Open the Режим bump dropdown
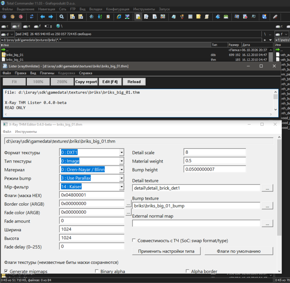Image resolution: width=290 pixels, height=283 pixels. click(x=122, y=178)
